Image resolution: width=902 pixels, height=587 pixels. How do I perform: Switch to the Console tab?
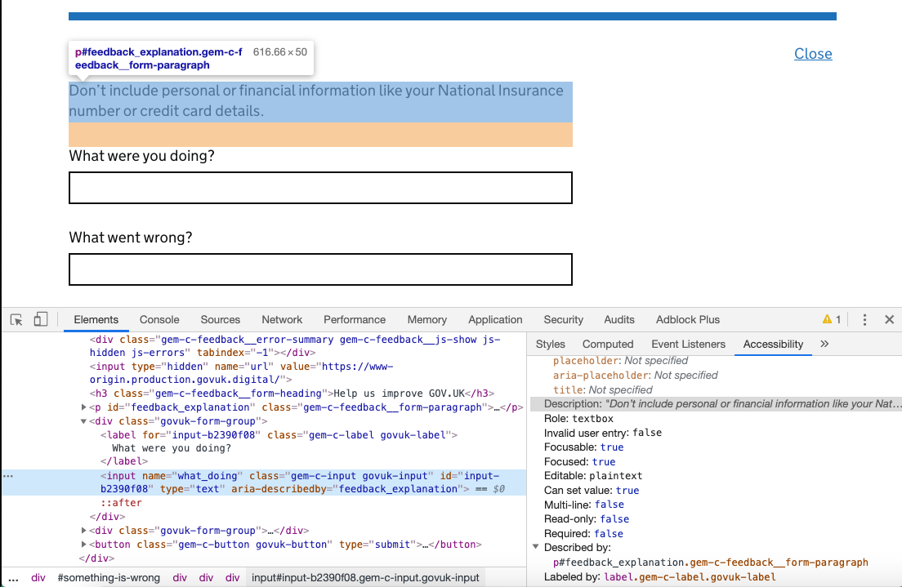point(159,320)
